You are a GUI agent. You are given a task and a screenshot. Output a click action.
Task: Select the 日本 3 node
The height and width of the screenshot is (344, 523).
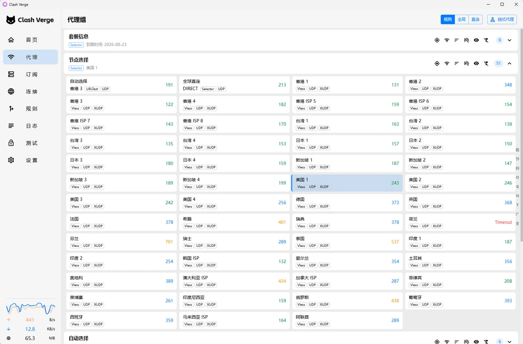(122, 163)
